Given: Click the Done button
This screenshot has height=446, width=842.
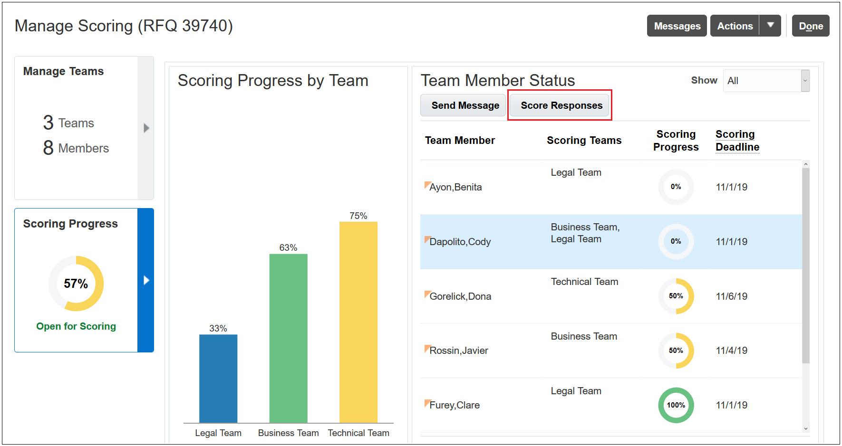Looking at the screenshot, I should click(810, 26).
